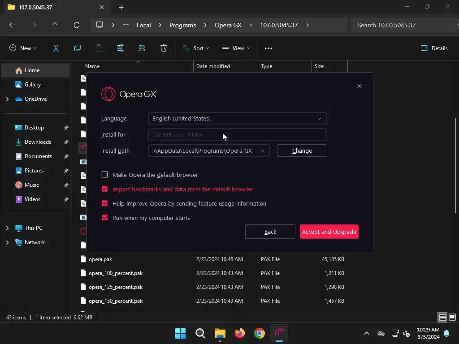Click the Change install path button
The image size is (459, 344).
tap(302, 150)
